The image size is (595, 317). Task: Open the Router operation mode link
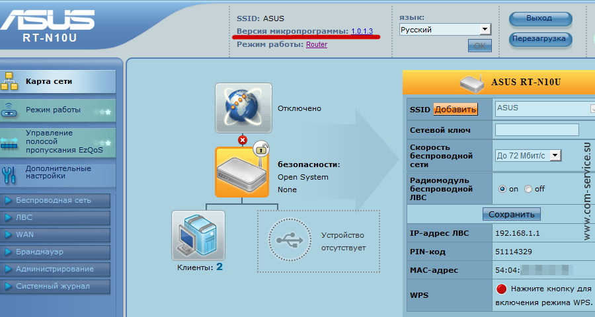(317, 44)
